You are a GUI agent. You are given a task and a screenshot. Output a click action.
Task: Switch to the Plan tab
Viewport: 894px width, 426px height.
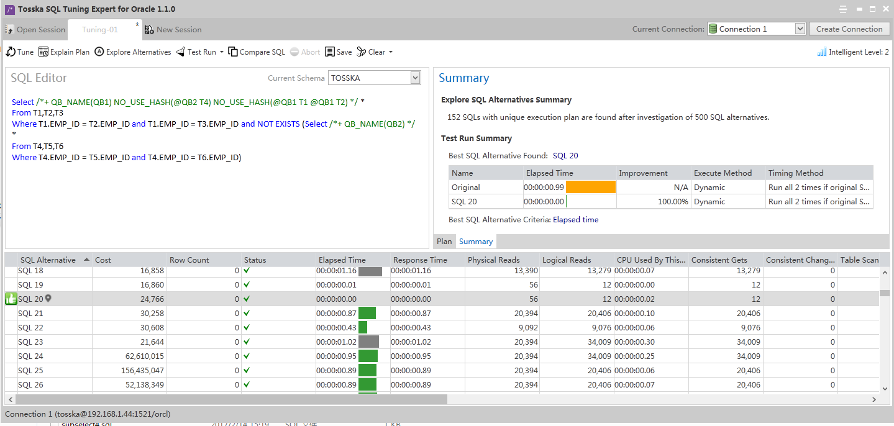(444, 242)
